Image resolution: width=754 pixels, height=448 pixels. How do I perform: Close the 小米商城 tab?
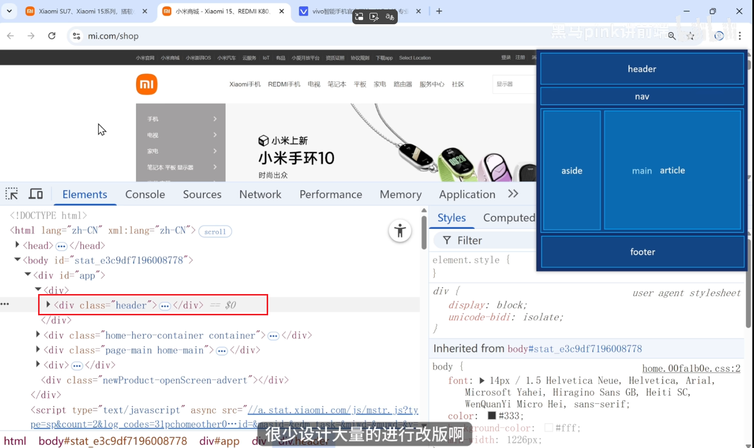pos(282,11)
